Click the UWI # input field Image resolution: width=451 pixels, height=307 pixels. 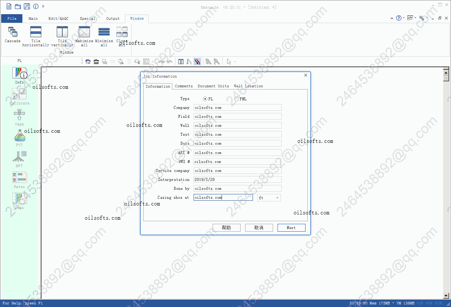(238, 162)
